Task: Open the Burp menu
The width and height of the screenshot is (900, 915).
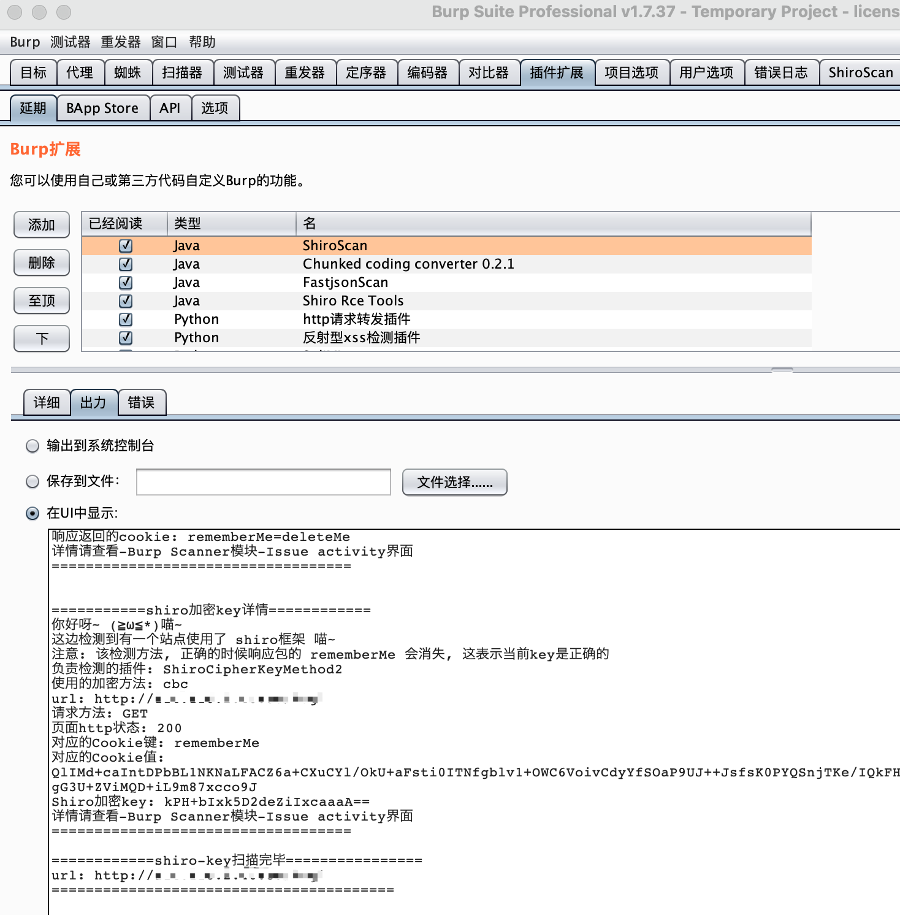Action: (25, 42)
